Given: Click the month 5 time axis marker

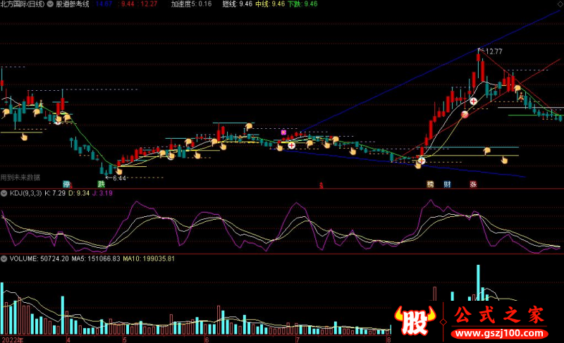Looking at the screenshot, I should (125, 339).
